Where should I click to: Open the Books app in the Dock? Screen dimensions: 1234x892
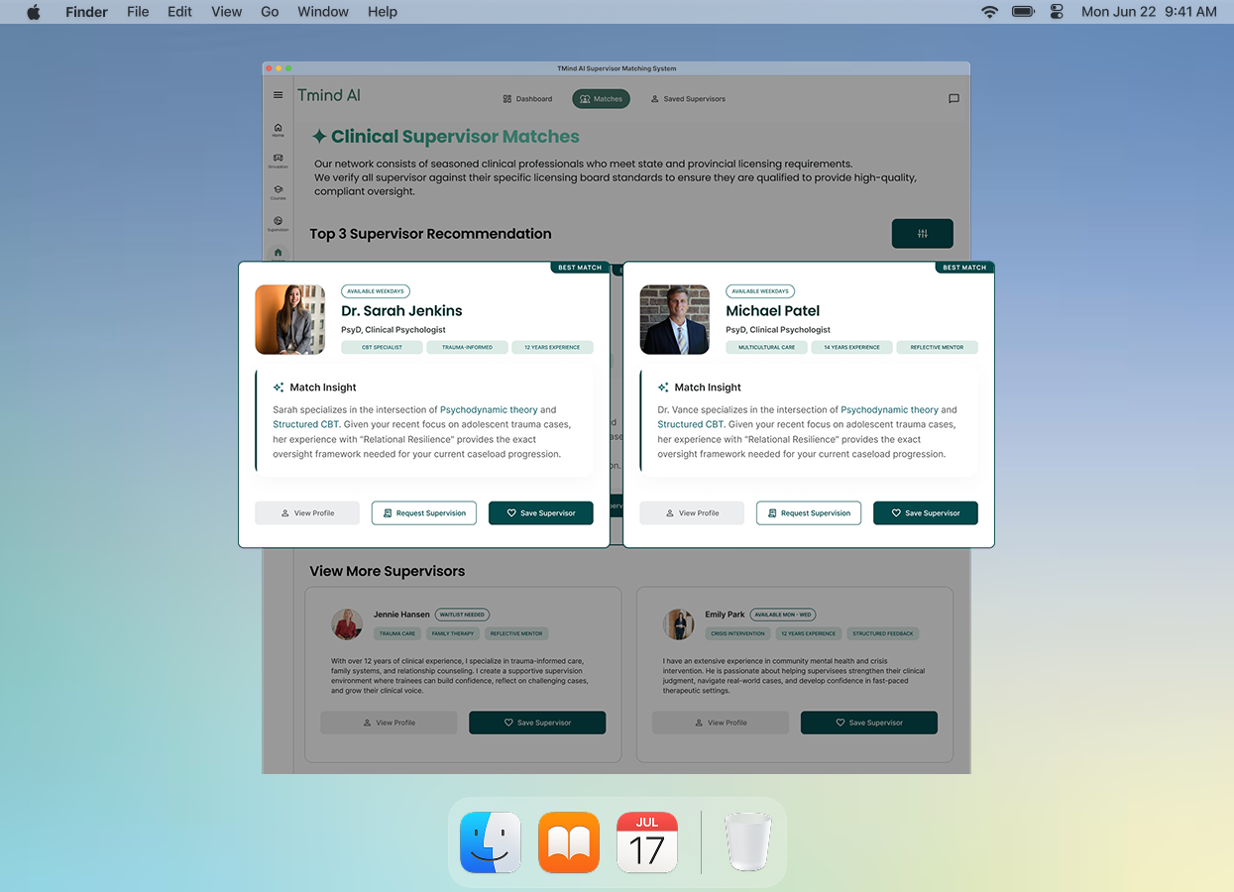pos(569,842)
